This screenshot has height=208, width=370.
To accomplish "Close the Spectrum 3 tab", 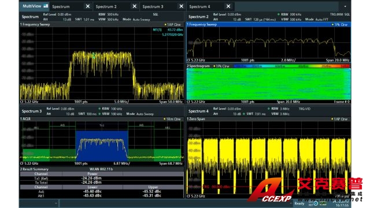I will click(x=181, y=6).
